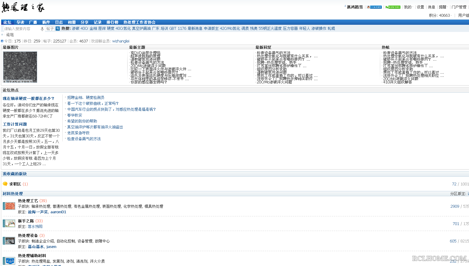Open the 分享 navigation tab
Image resolution: width=469 pixels, height=266 pixels.
point(84,22)
